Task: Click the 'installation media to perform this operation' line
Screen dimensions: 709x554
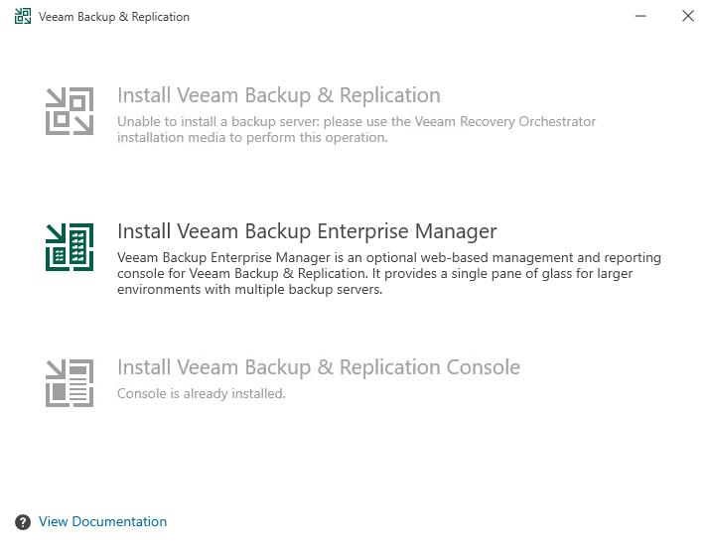Action: tap(252, 138)
